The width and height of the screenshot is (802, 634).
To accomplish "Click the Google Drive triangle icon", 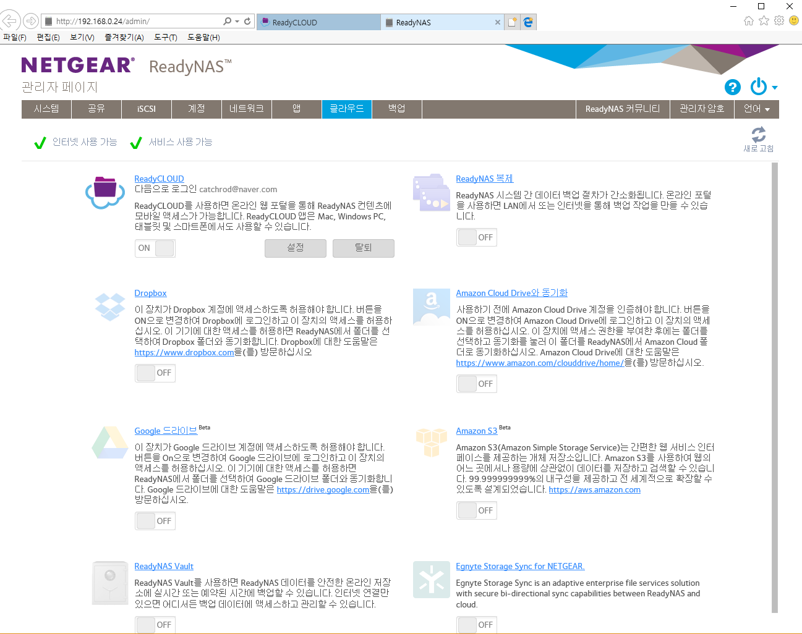I will [x=110, y=442].
